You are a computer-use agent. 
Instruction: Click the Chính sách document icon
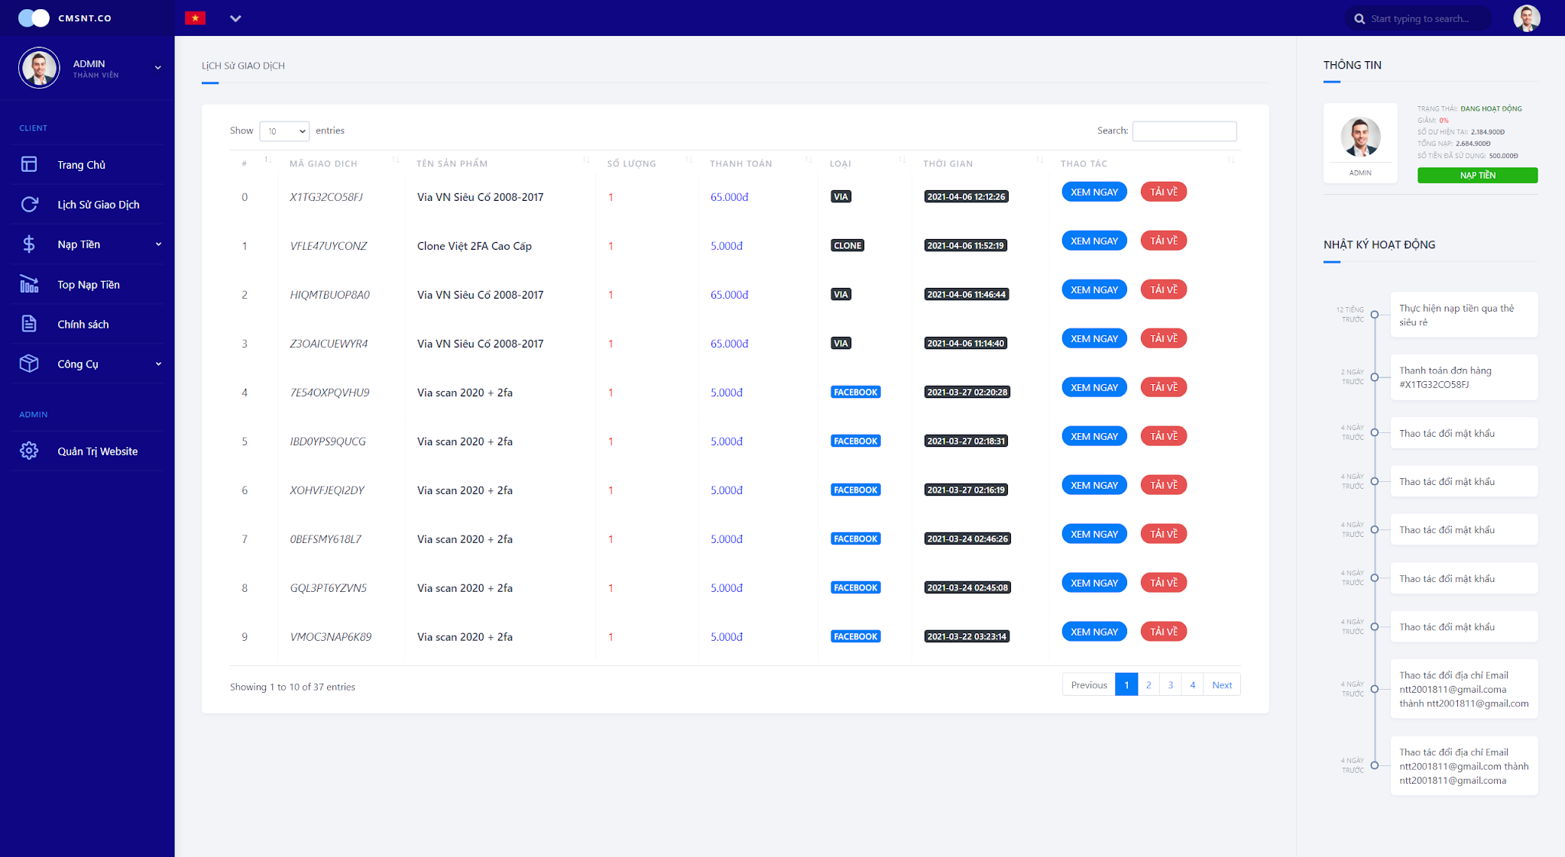click(x=29, y=324)
